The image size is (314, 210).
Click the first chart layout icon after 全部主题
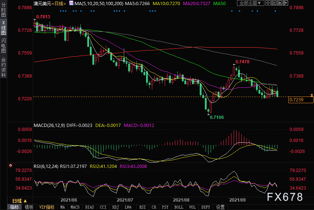pyautogui.click(x=268, y=3)
